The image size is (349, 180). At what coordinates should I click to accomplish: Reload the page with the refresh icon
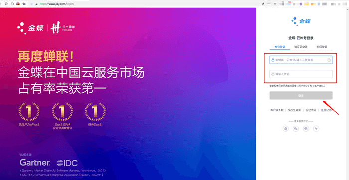click(x=6, y=4)
